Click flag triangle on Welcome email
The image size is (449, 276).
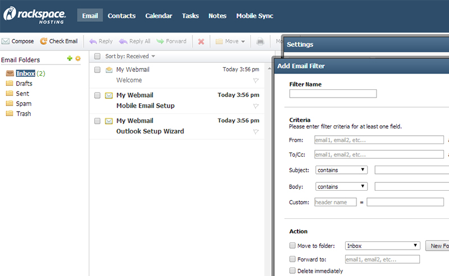[255, 81]
